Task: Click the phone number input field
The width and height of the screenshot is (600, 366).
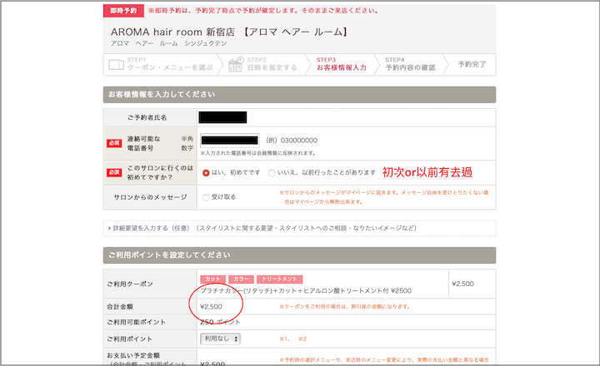Action: click(229, 140)
